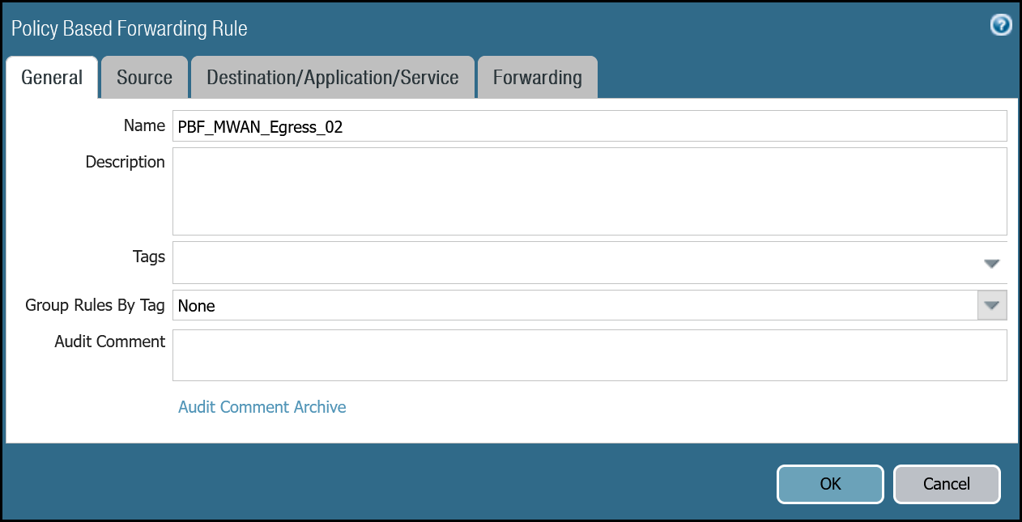Screen dimensions: 1022x522
Task: Select the Forwarding tab
Action: [x=537, y=78]
